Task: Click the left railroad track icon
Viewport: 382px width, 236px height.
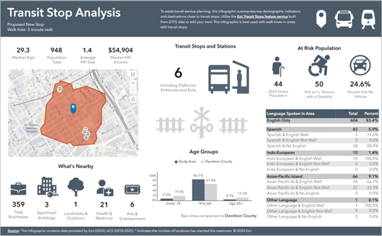Action: click(x=170, y=125)
